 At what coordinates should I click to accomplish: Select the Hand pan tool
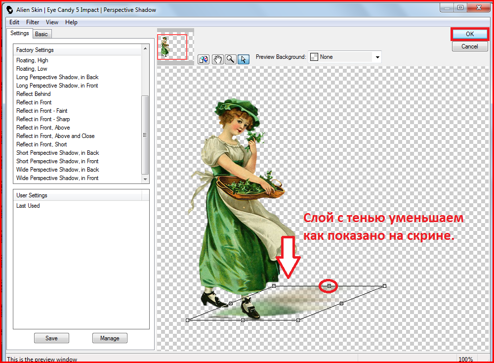[x=218, y=59]
